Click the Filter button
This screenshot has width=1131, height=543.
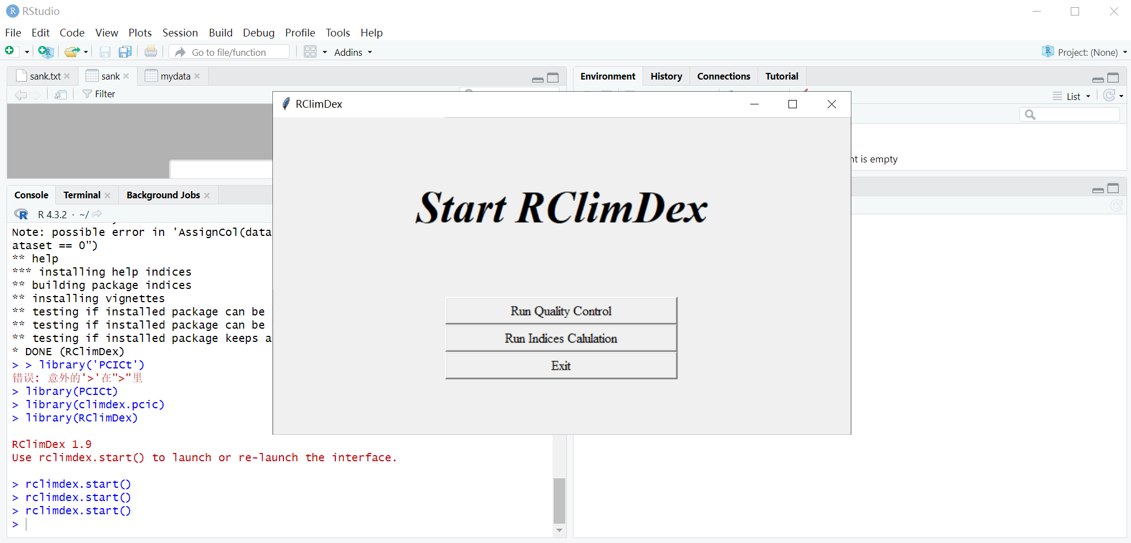(x=98, y=94)
